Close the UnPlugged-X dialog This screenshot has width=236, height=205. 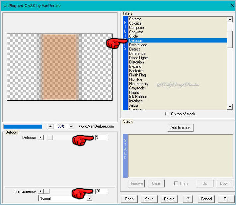coord(232,5)
